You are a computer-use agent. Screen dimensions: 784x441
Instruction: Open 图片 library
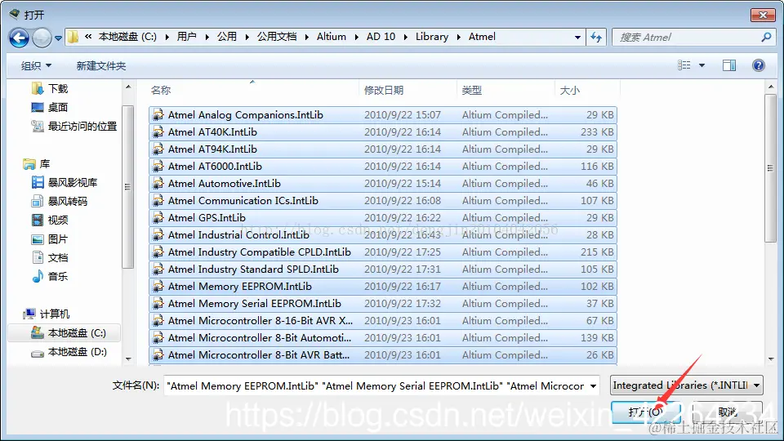(x=50, y=239)
